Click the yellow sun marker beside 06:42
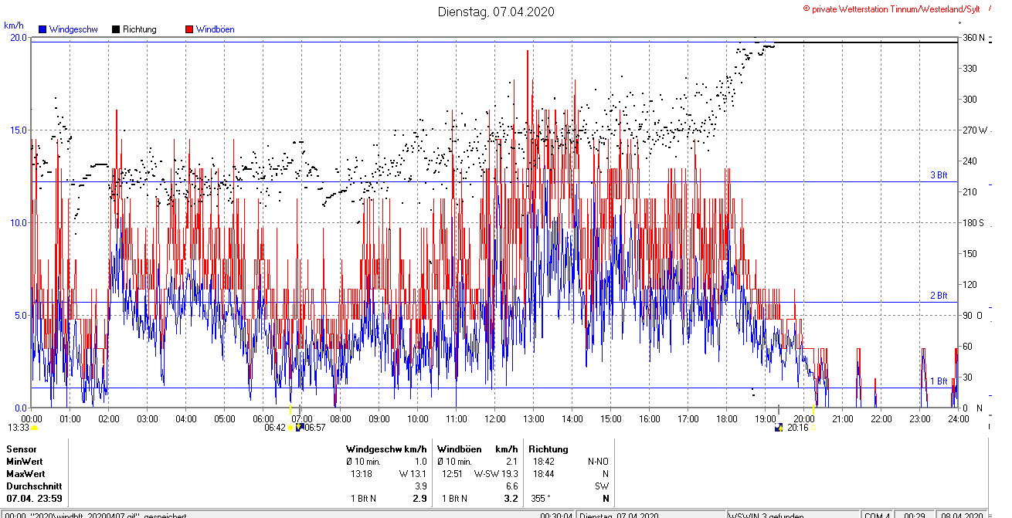 pos(291,427)
